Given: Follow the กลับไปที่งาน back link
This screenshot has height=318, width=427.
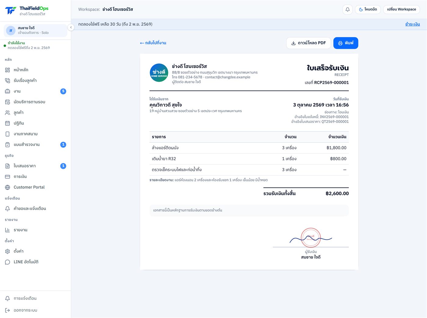Looking at the screenshot, I should coord(153,43).
